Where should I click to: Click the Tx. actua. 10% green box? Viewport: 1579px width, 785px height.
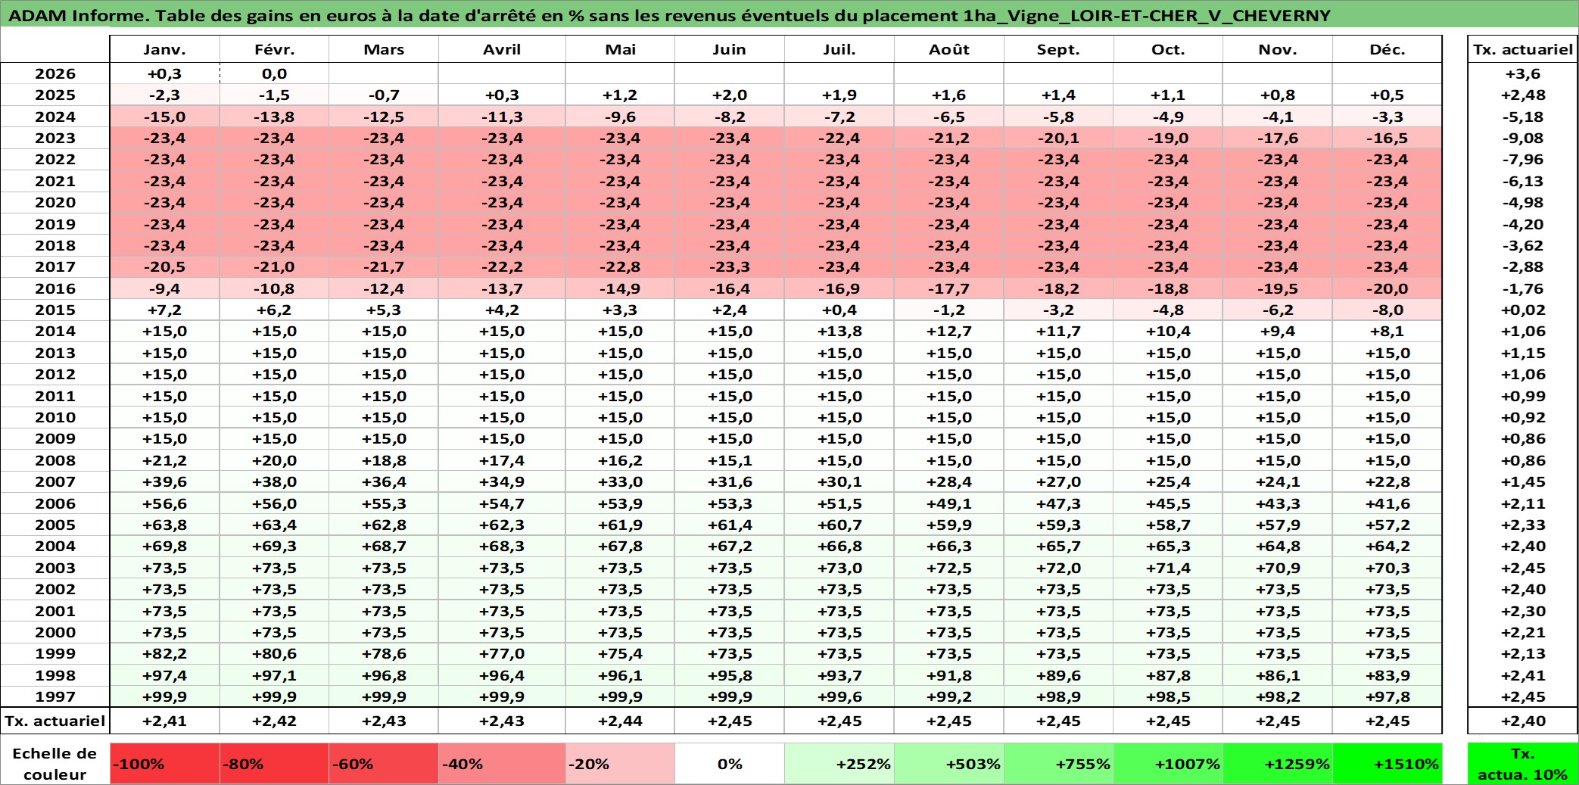coord(1523,764)
